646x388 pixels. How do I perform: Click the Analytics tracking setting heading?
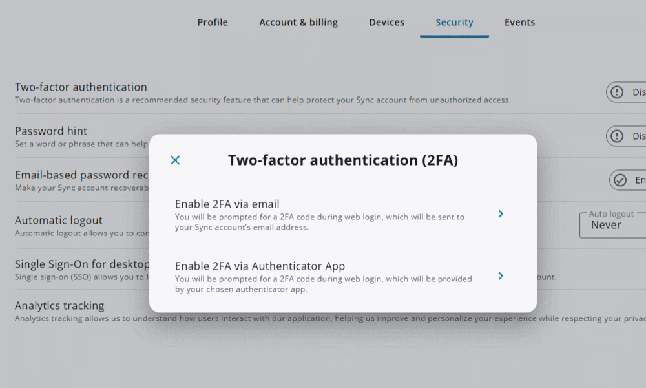pyautogui.click(x=59, y=306)
